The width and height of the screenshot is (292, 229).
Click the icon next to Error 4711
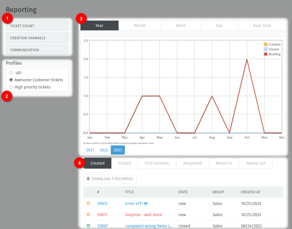(x=146, y=204)
